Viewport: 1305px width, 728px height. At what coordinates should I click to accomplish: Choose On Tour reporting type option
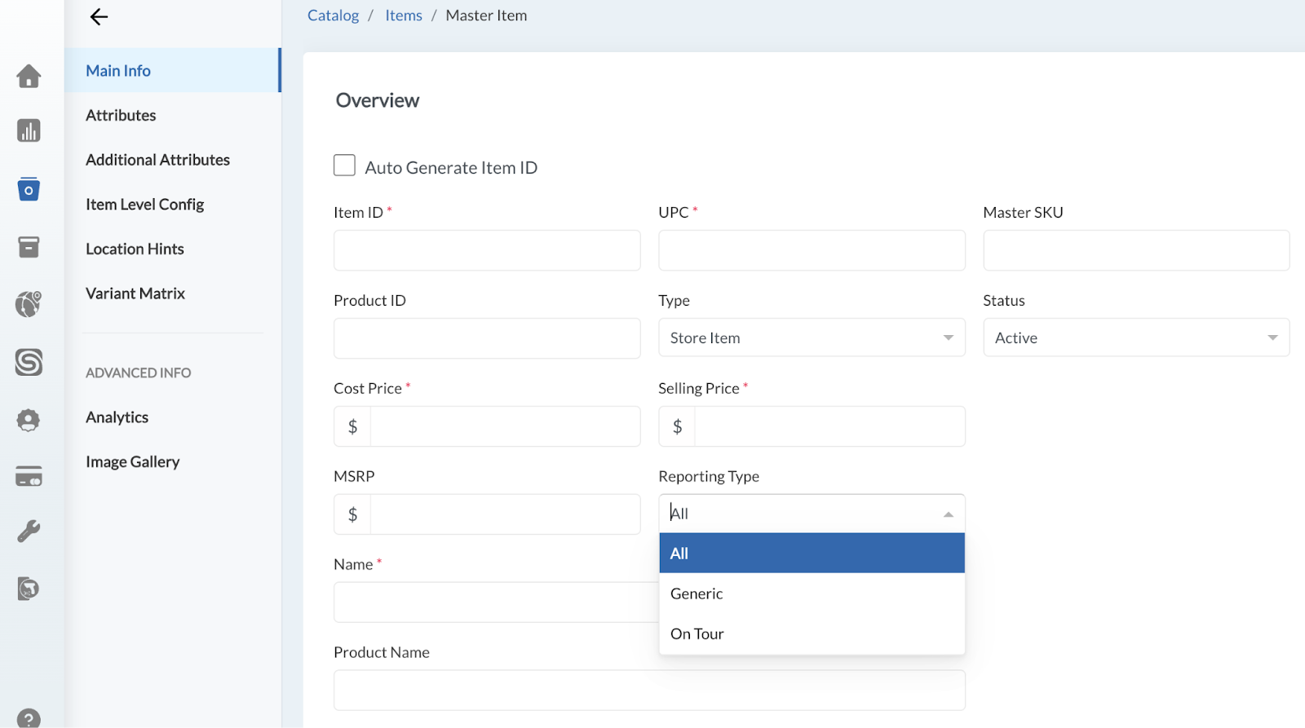(x=697, y=633)
